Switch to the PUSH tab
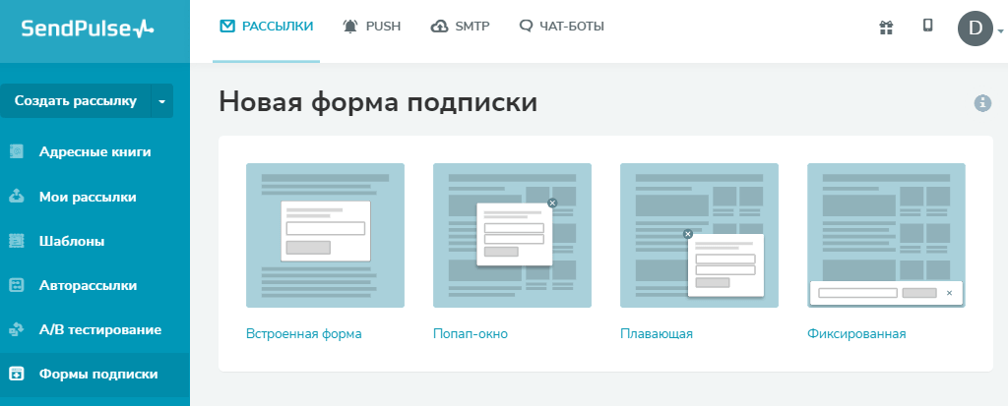1008x406 pixels. tap(371, 27)
